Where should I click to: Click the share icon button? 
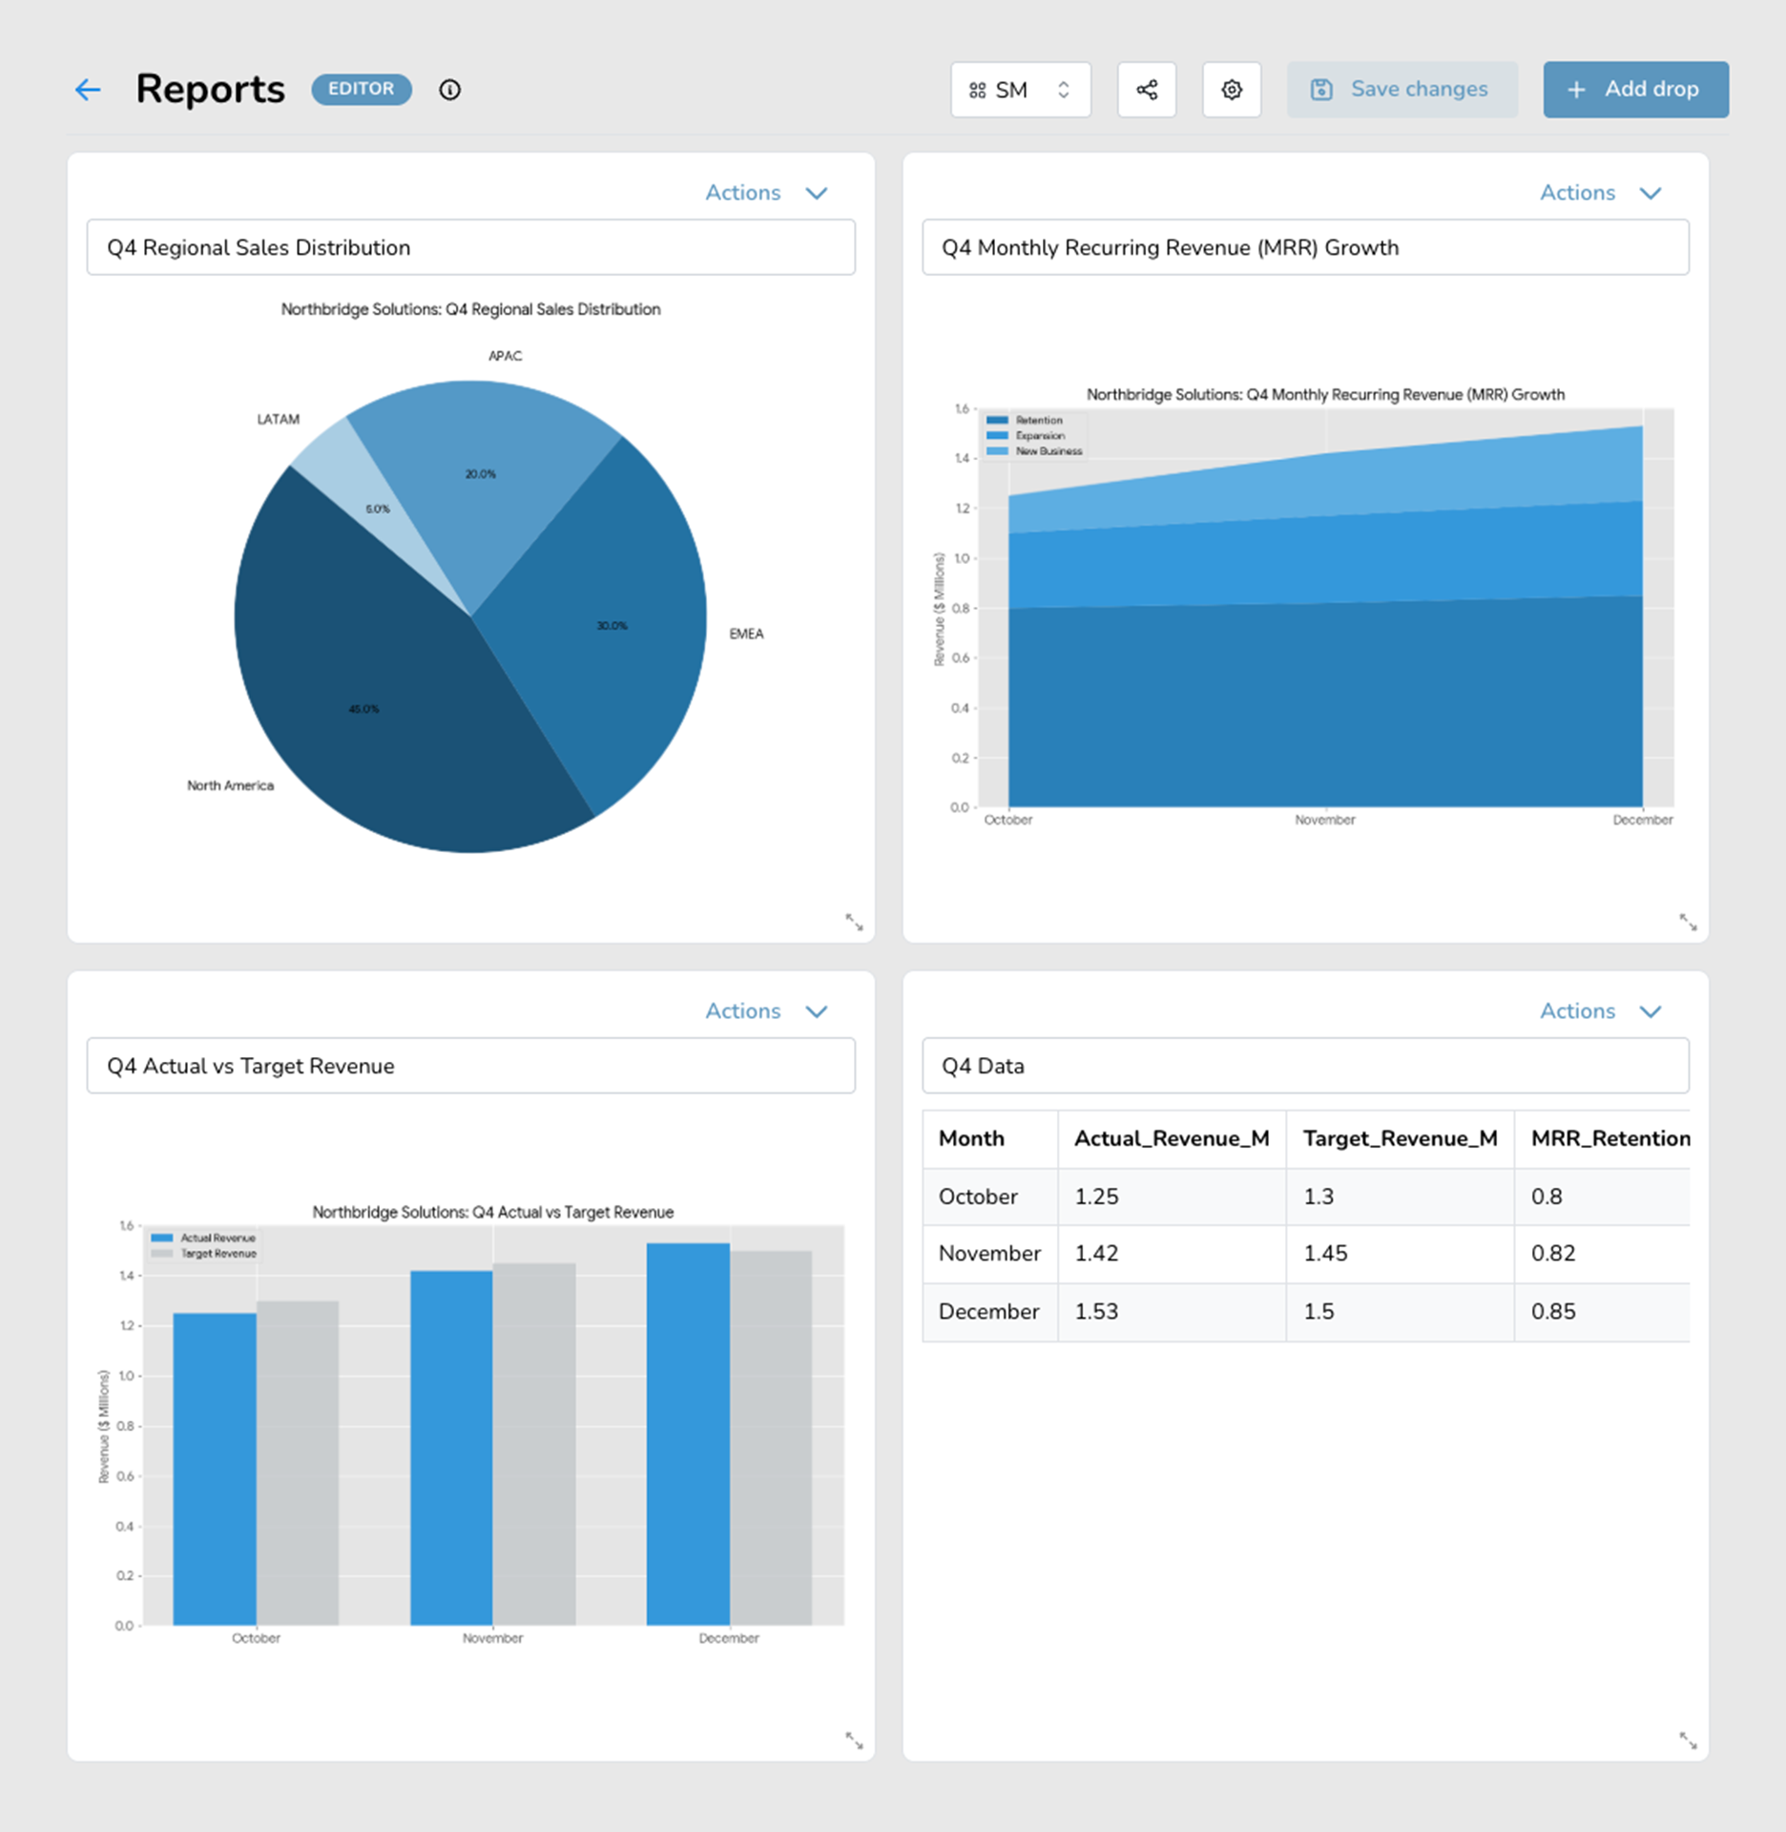[x=1147, y=90]
